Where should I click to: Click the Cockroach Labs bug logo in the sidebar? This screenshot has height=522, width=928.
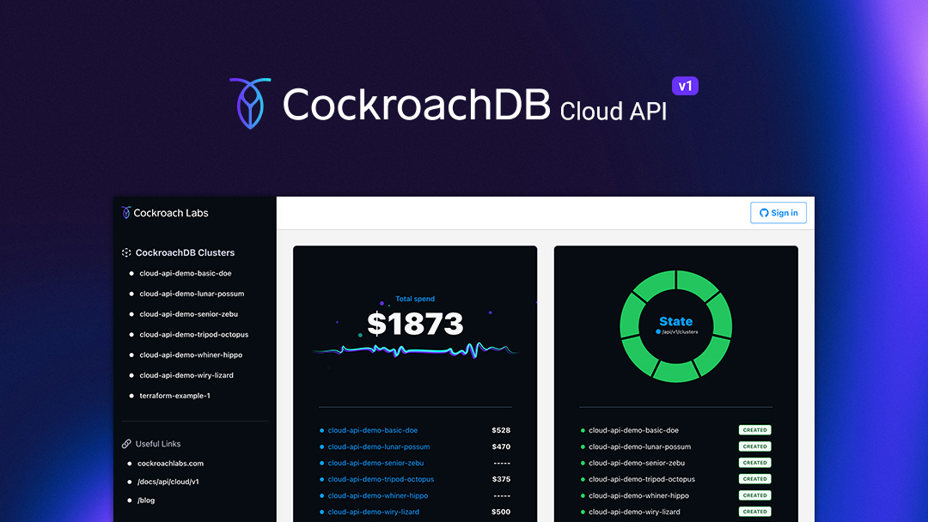click(125, 212)
